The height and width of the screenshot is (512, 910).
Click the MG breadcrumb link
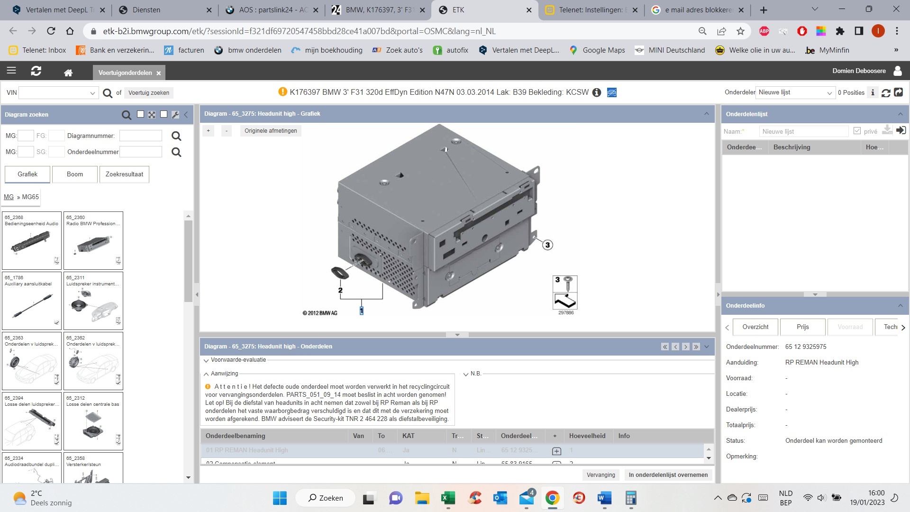coord(9,197)
